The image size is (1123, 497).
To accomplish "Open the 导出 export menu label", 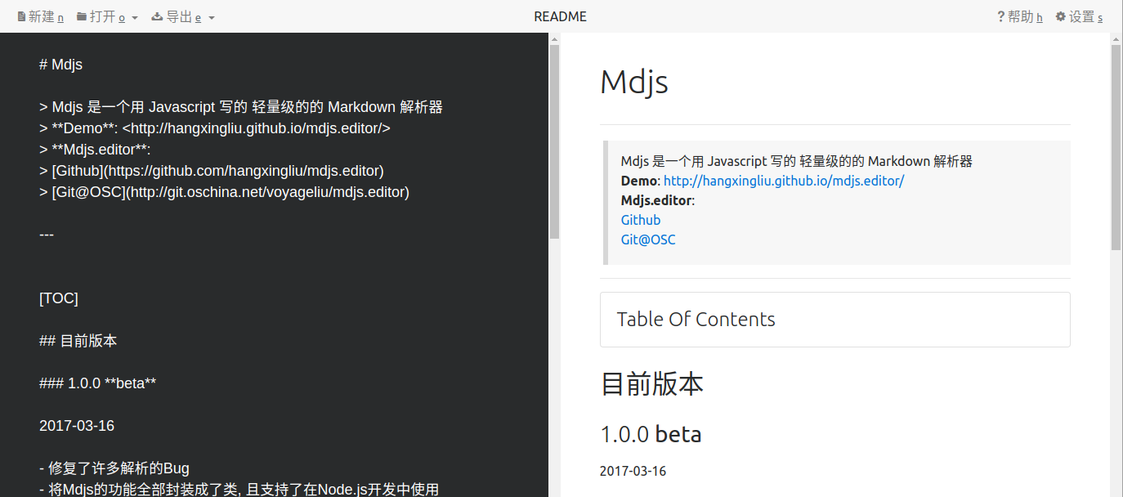I will (x=179, y=16).
